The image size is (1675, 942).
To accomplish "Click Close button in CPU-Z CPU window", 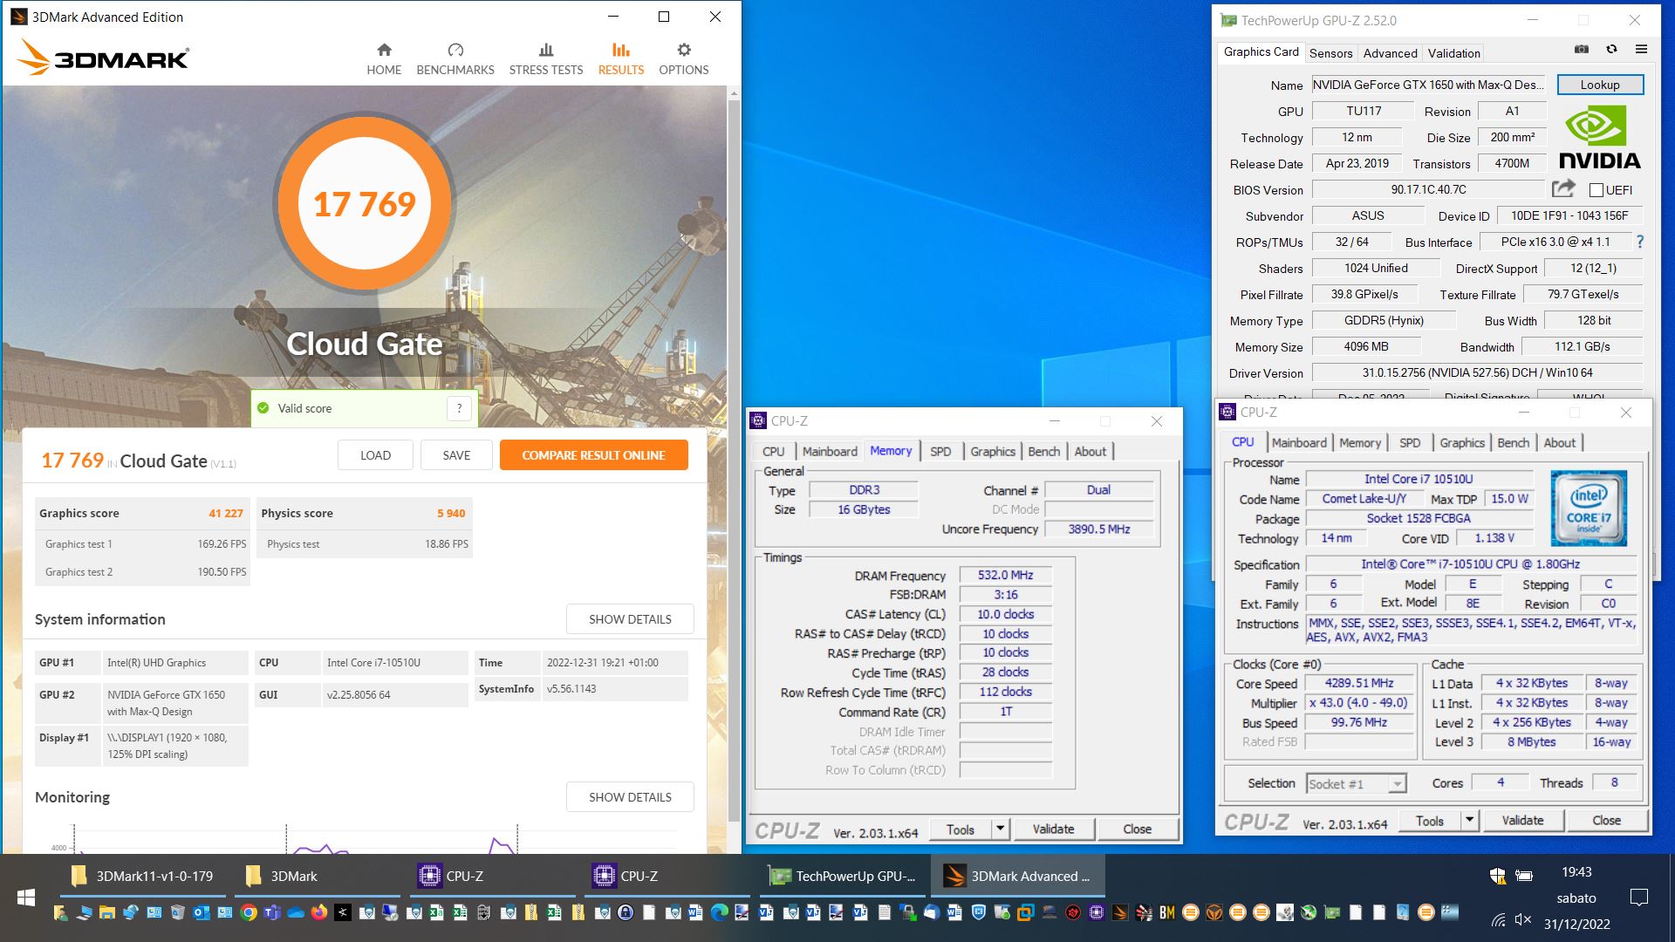I will coord(1606,820).
